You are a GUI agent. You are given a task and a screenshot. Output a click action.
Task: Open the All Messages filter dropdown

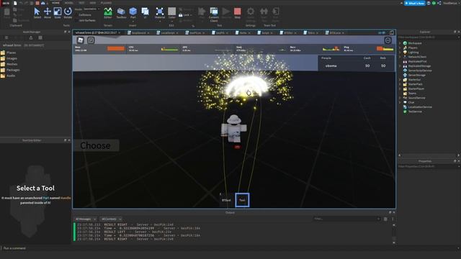coord(86,219)
